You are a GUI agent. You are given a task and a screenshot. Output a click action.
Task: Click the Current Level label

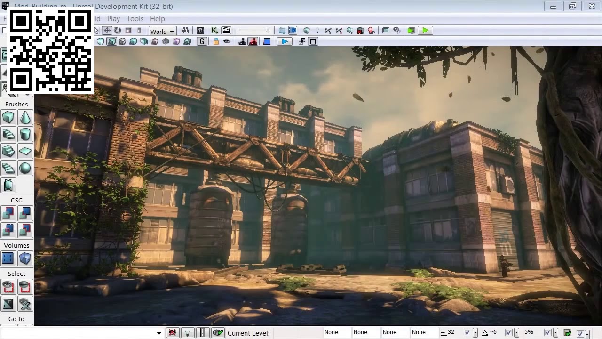point(248,333)
